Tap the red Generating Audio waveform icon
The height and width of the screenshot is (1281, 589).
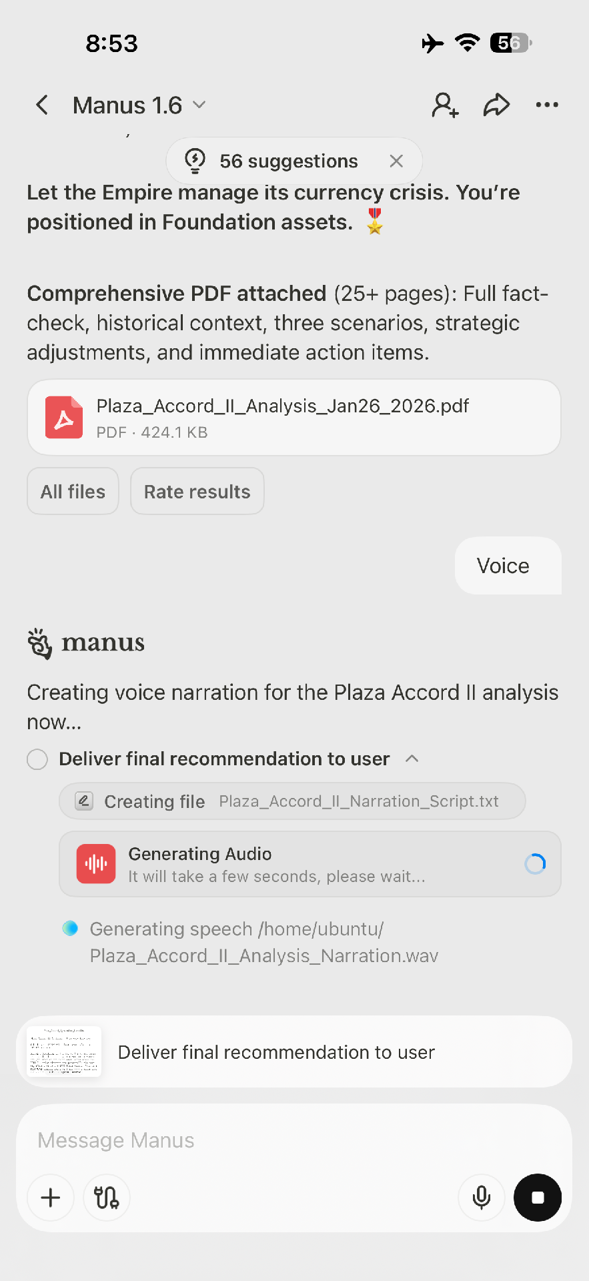(96, 864)
